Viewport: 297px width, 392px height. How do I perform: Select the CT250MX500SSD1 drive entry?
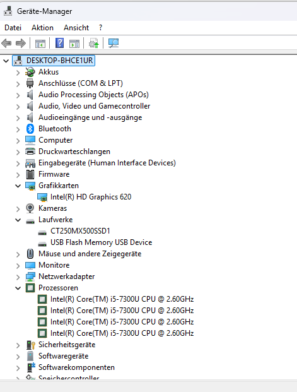click(80, 231)
